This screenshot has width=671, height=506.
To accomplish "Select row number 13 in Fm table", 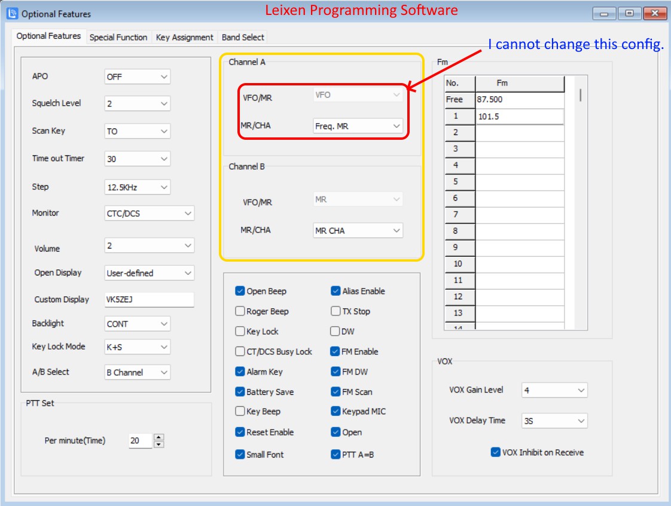I will click(460, 313).
